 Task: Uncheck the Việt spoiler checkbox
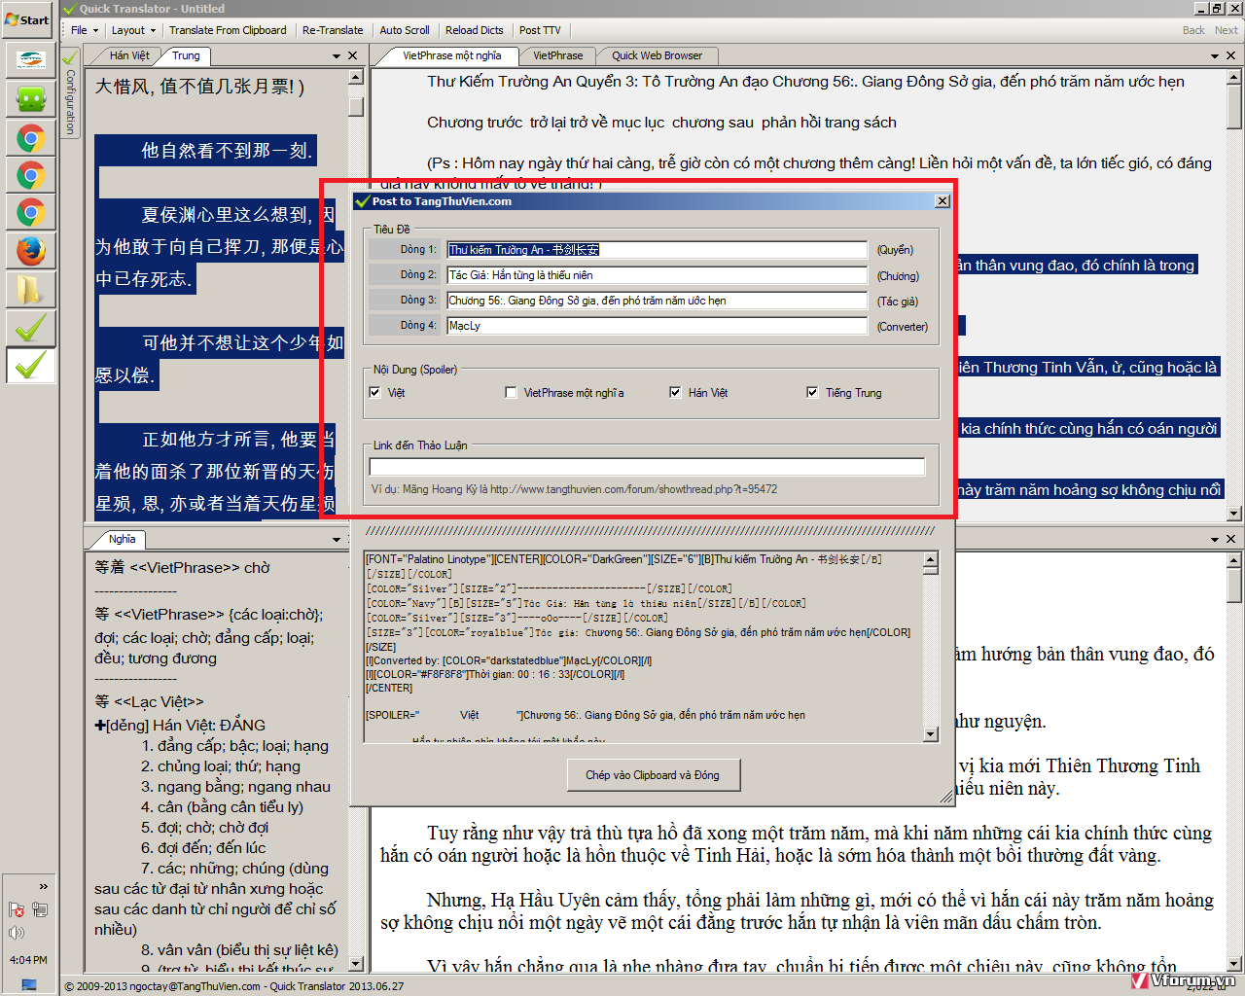[x=374, y=393]
